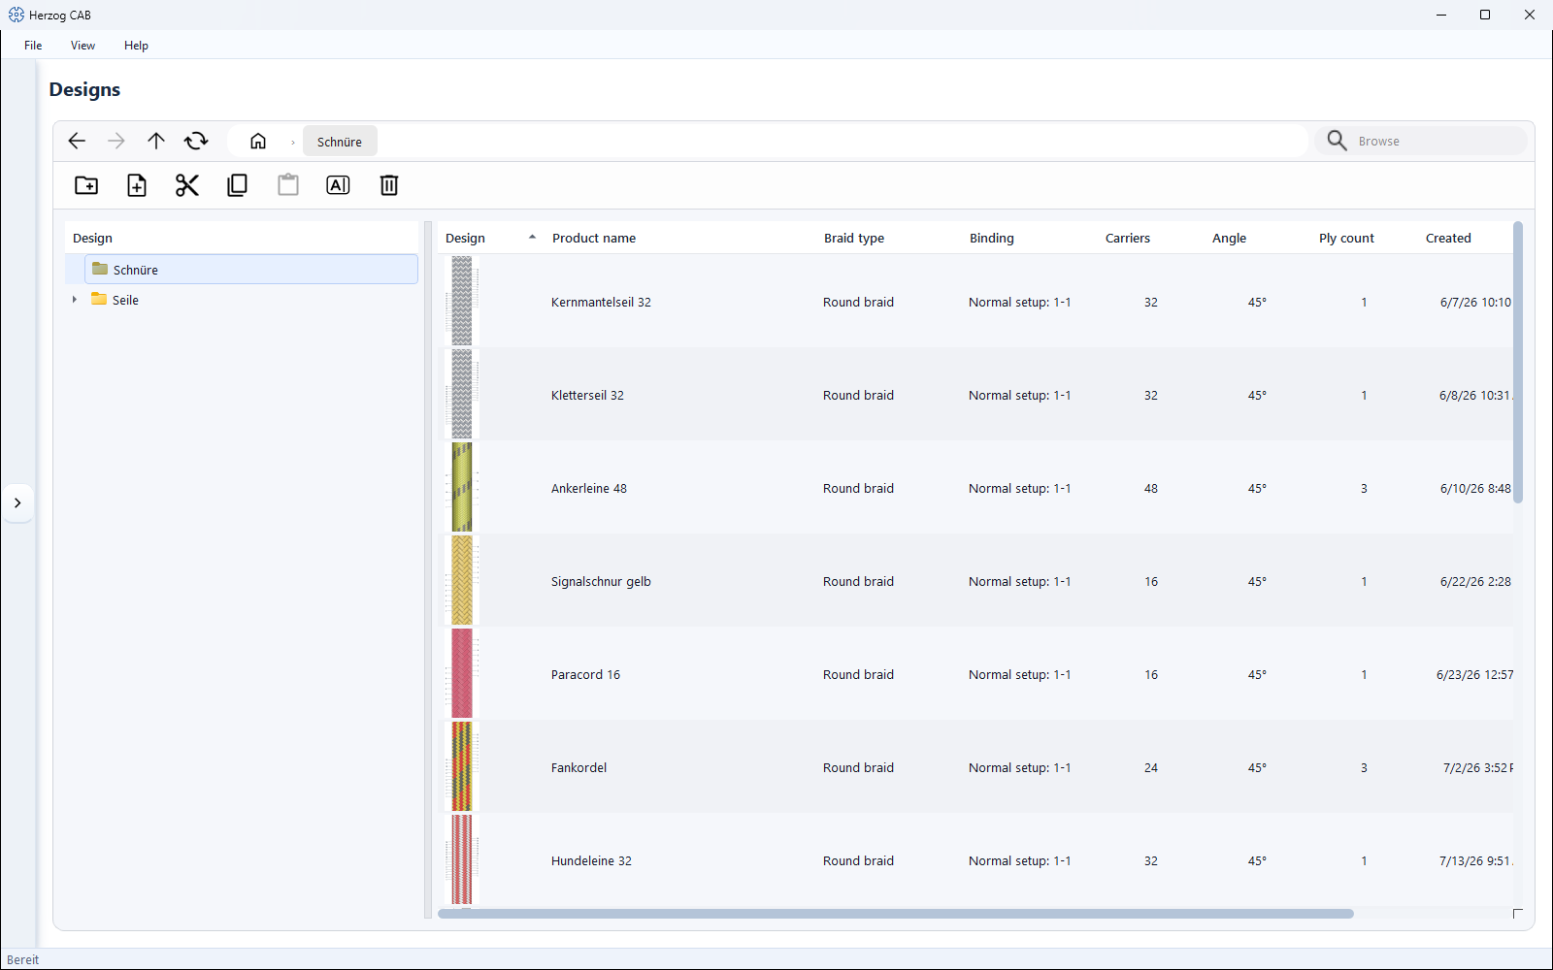The height and width of the screenshot is (970, 1553).
Task: Delete the selected item with trash icon
Action: [x=389, y=185]
